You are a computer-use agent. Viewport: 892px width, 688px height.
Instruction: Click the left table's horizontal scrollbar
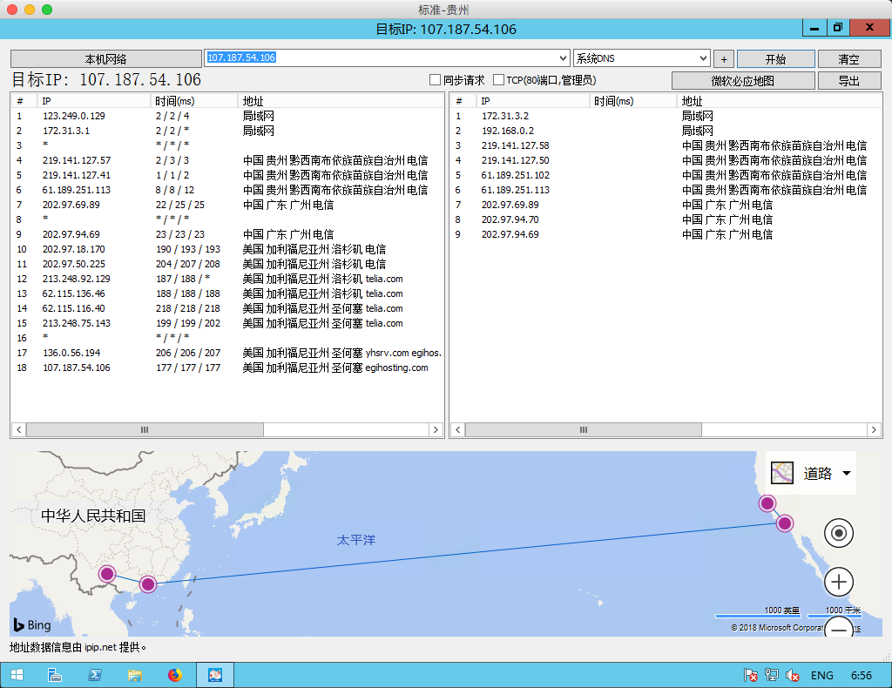[x=144, y=430]
